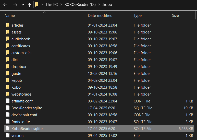Select the device.salt.conf file name
Viewport: 197px width, 140px height.
pyautogui.click(x=24, y=115)
